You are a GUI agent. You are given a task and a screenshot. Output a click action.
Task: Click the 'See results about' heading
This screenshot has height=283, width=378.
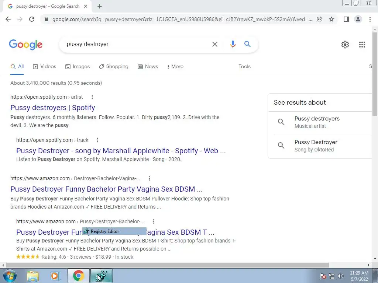click(x=300, y=102)
